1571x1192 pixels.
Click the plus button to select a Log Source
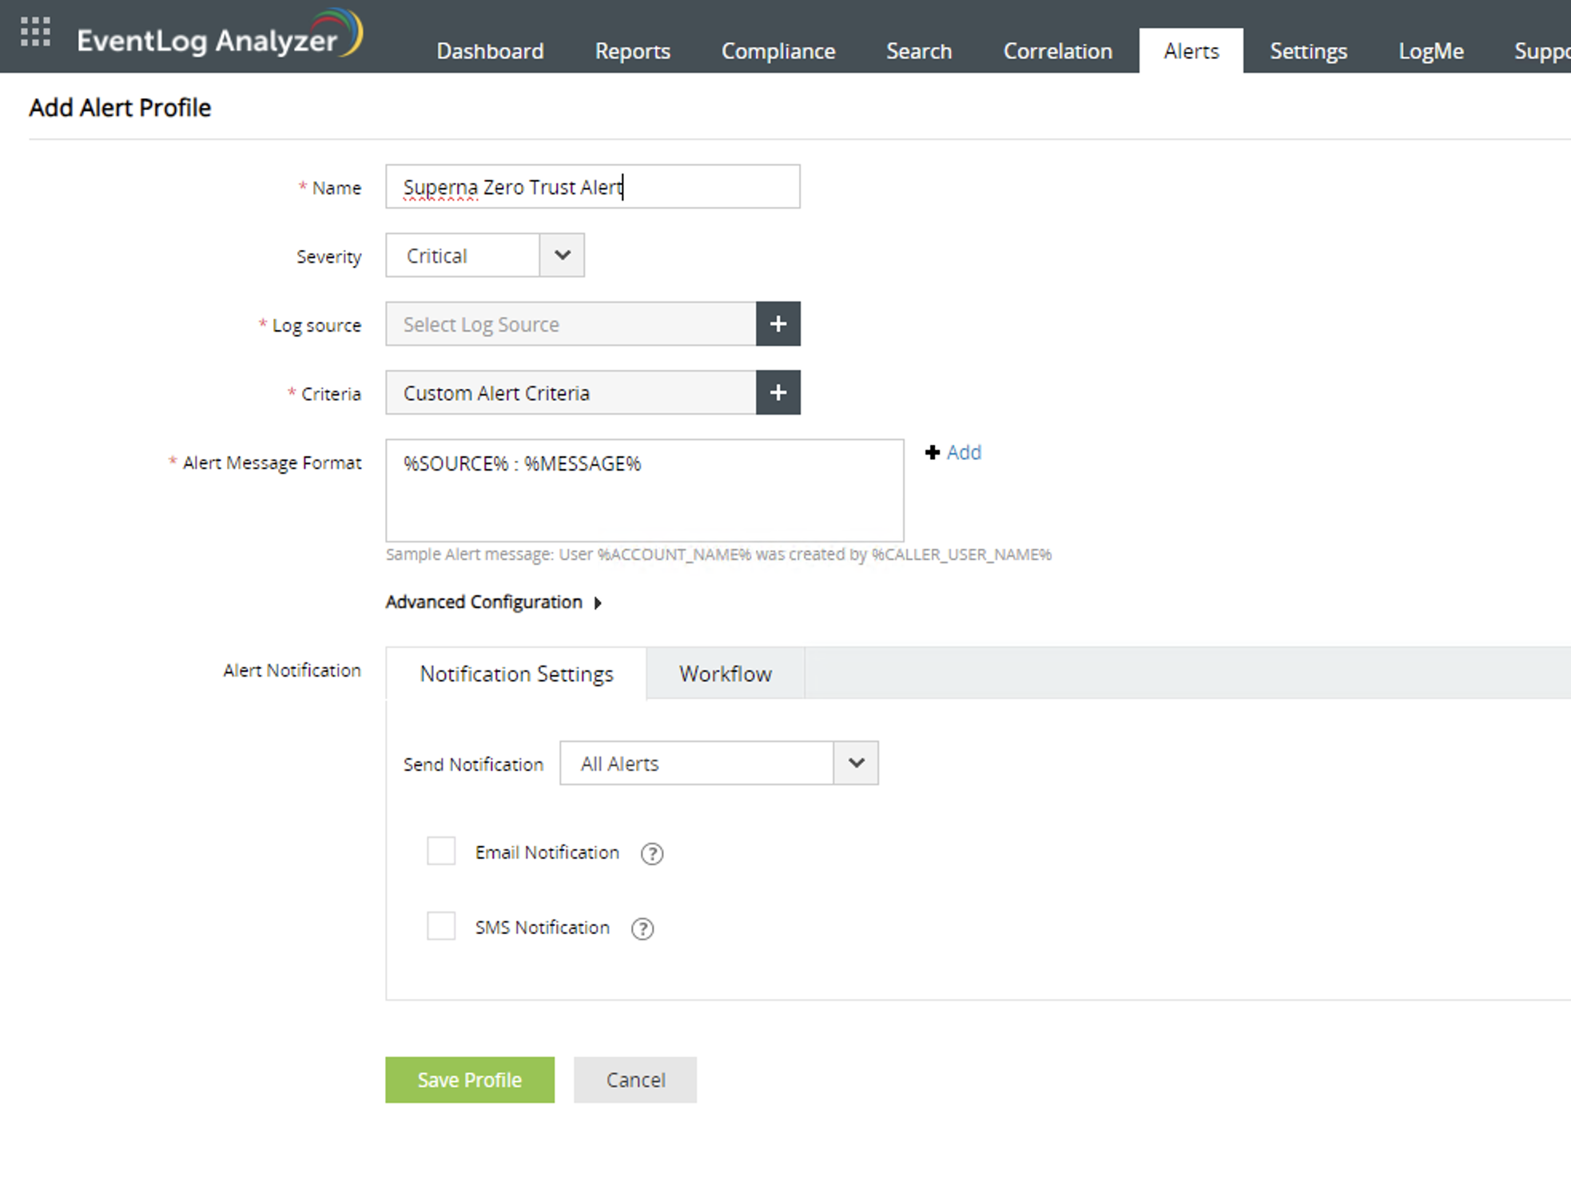[778, 324]
